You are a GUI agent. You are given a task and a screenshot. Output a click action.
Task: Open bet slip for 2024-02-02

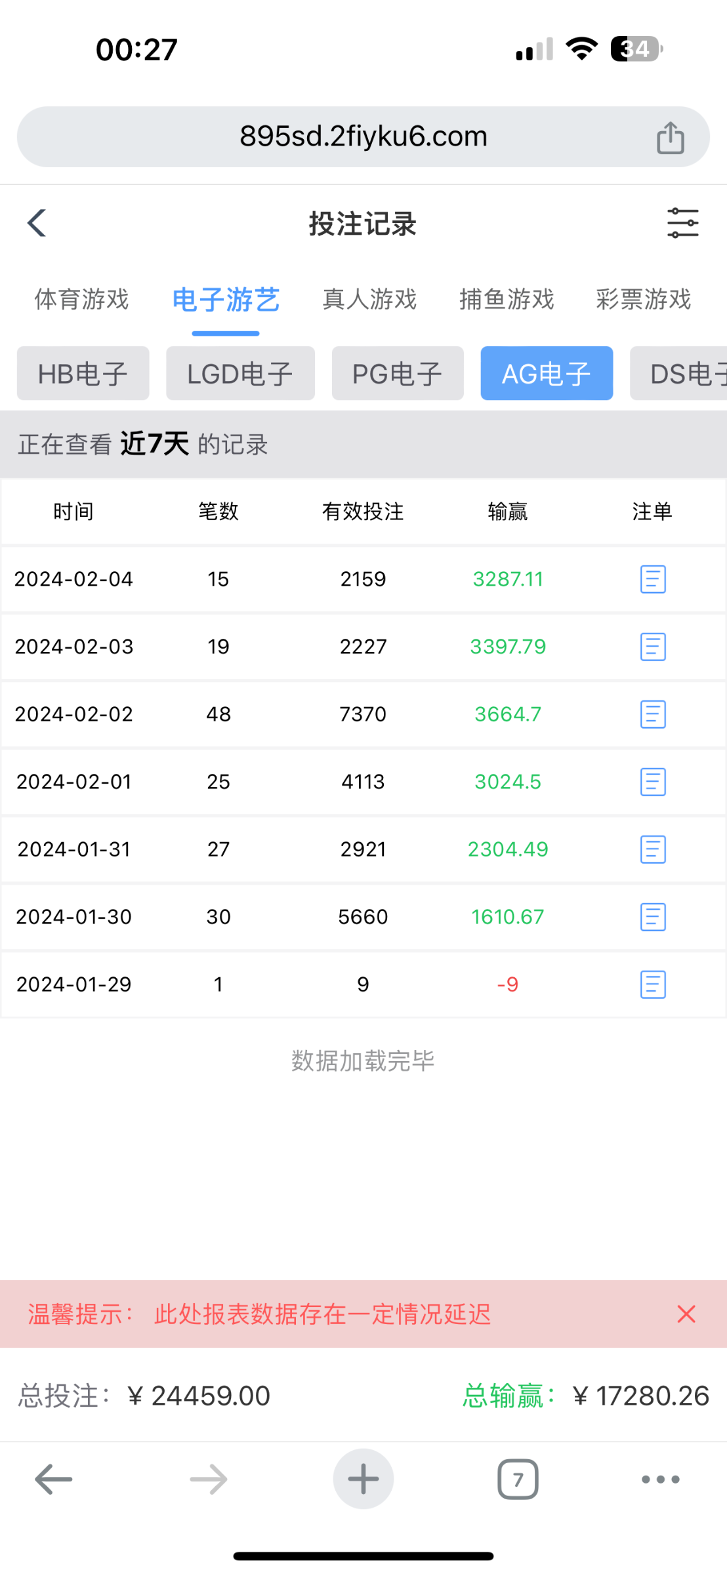point(652,714)
